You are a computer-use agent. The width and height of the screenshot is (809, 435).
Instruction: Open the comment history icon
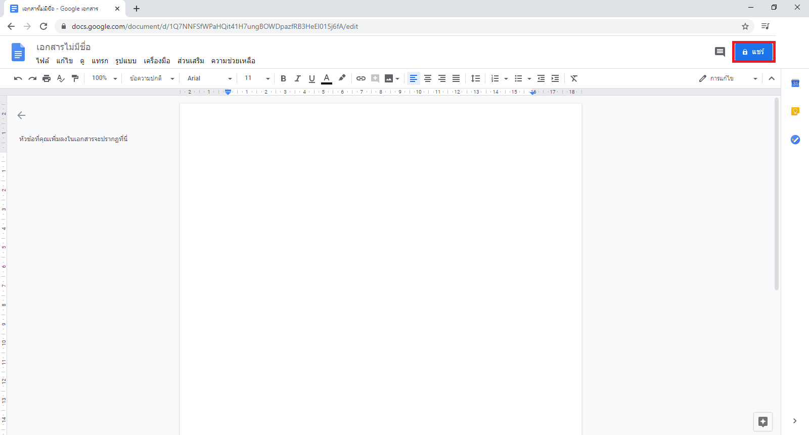[x=720, y=52]
